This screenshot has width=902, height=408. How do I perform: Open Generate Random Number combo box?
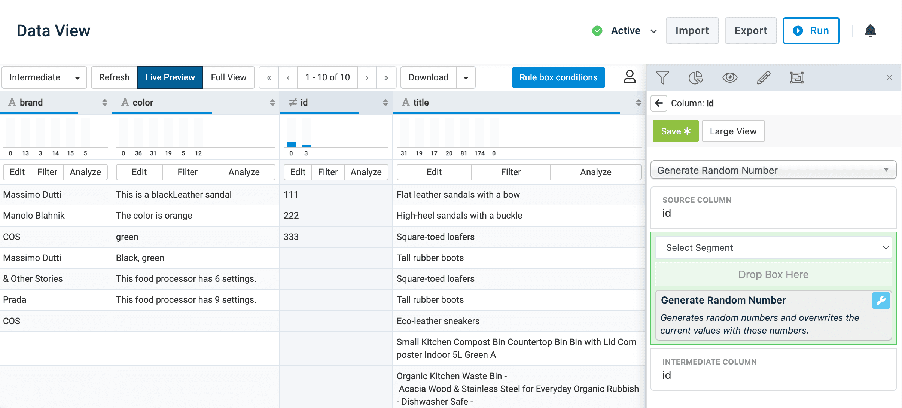(x=773, y=170)
